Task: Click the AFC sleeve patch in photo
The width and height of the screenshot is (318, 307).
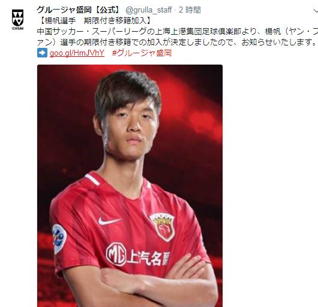Action: coord(59,239)
